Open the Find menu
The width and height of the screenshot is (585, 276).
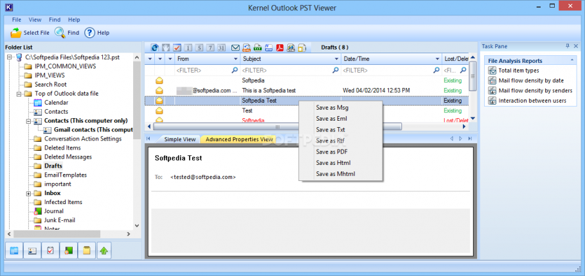pyautogui.click(x=55, y=20)
